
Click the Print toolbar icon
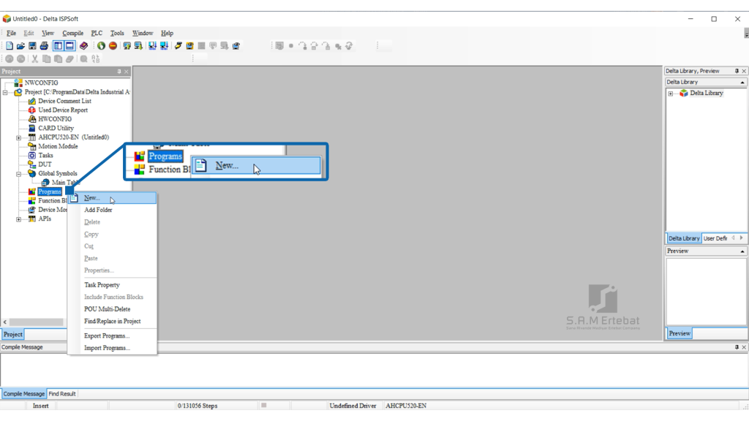(x=44, y=46)
